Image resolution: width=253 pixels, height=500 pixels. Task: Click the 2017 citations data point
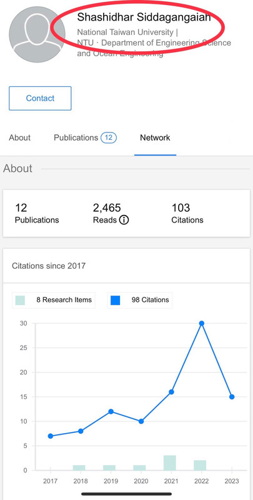click(51, 436)
